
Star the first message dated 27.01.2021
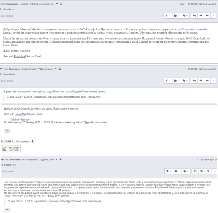(215, 4)
